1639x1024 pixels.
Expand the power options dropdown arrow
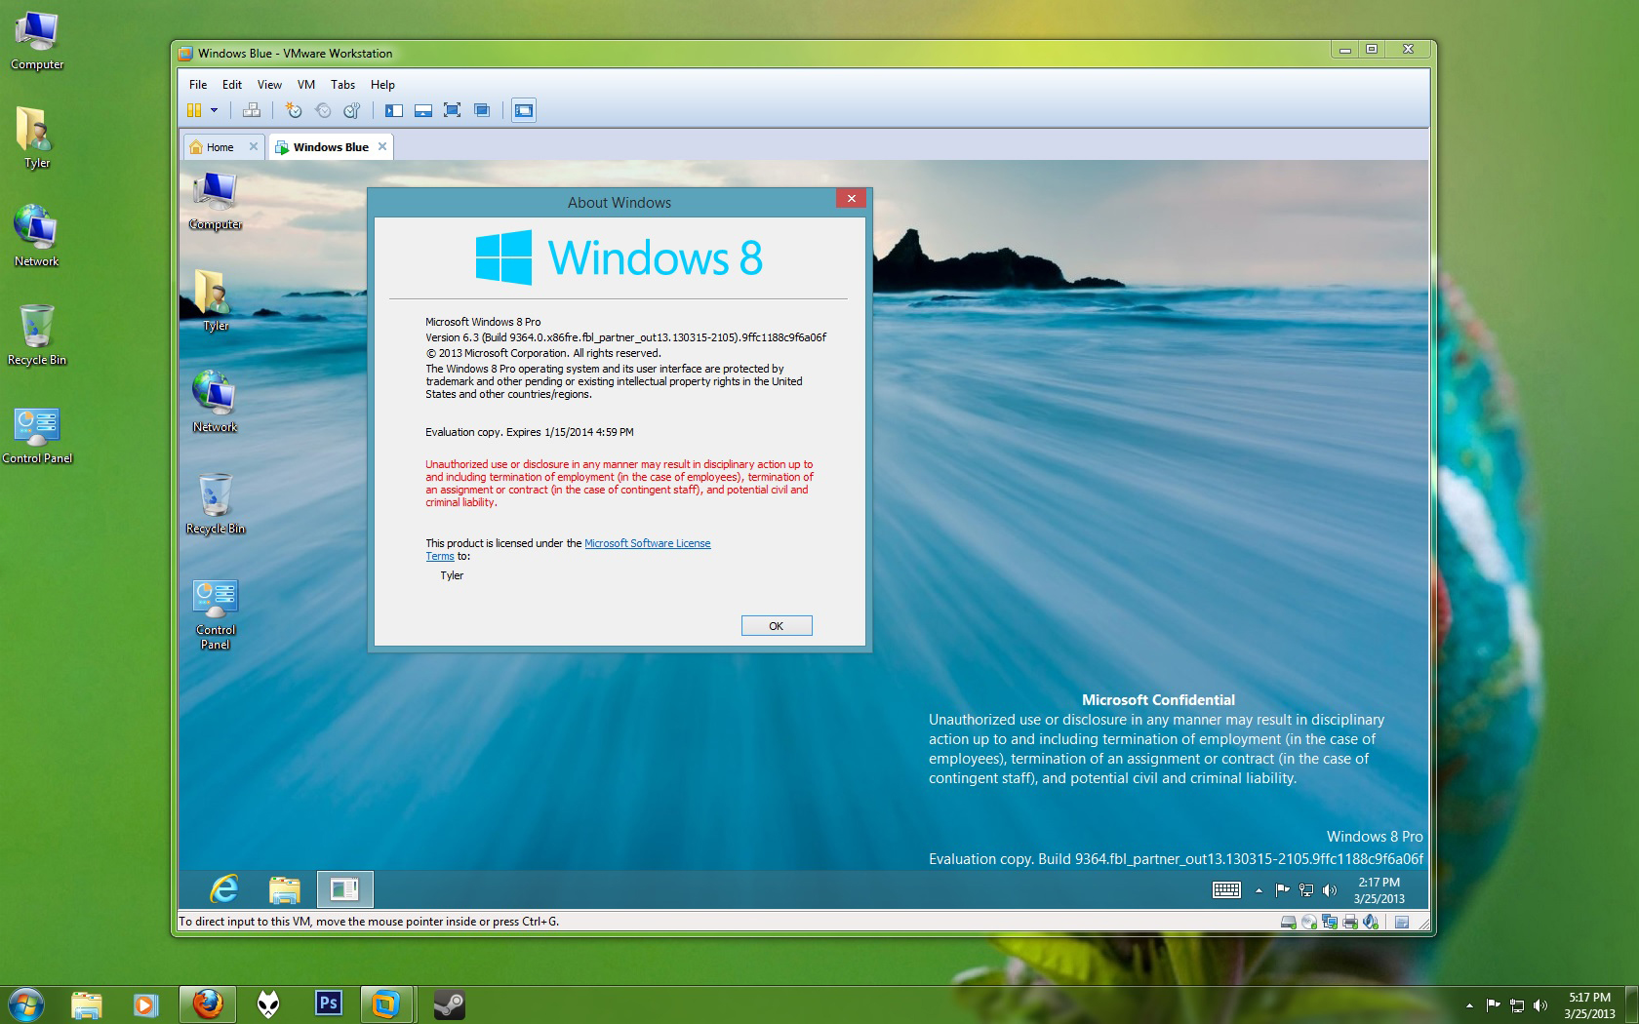point(214,110)
